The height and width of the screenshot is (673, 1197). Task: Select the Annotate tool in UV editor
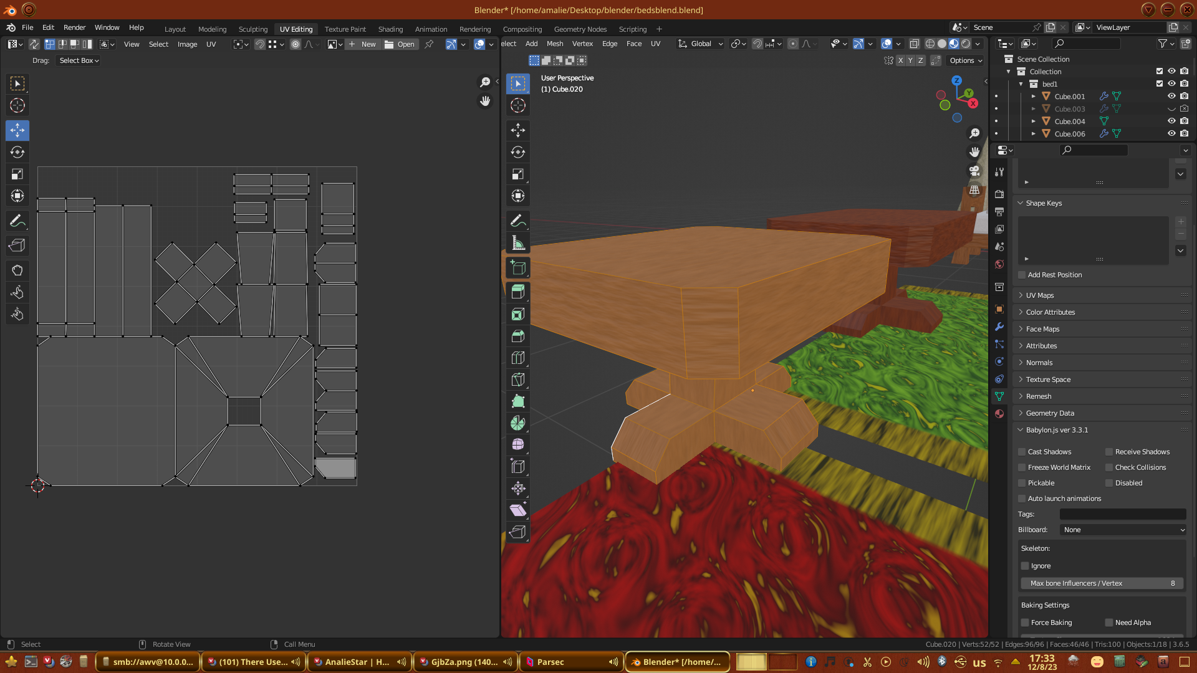(x=17, y=221)
